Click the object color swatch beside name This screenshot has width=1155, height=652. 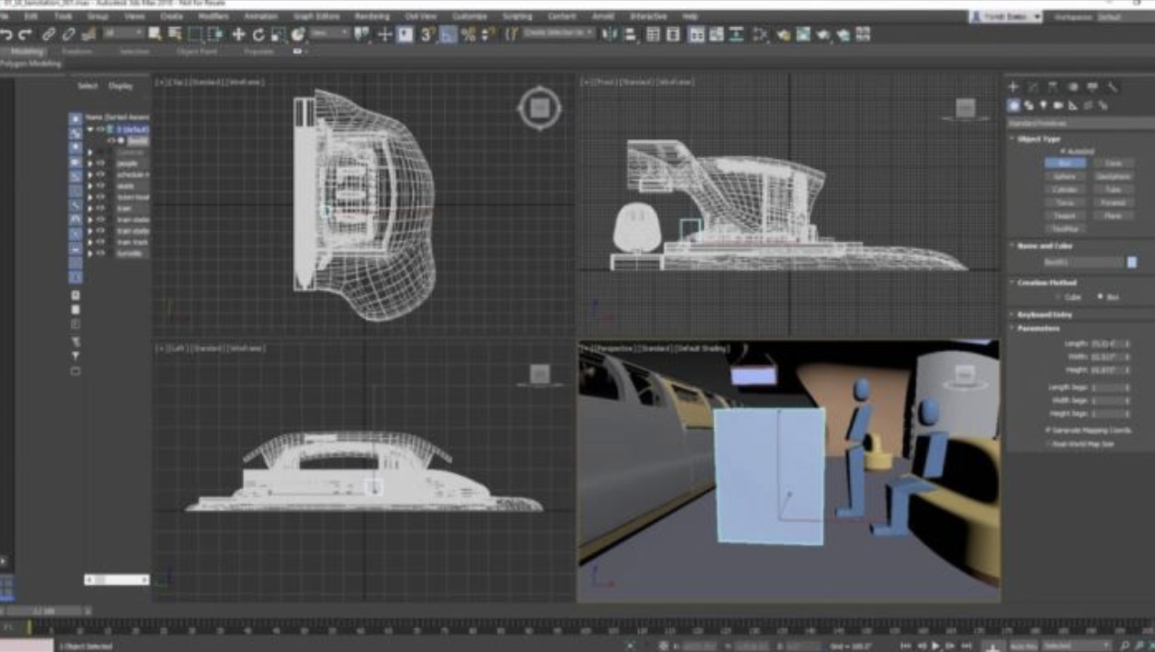point(1132,262)
